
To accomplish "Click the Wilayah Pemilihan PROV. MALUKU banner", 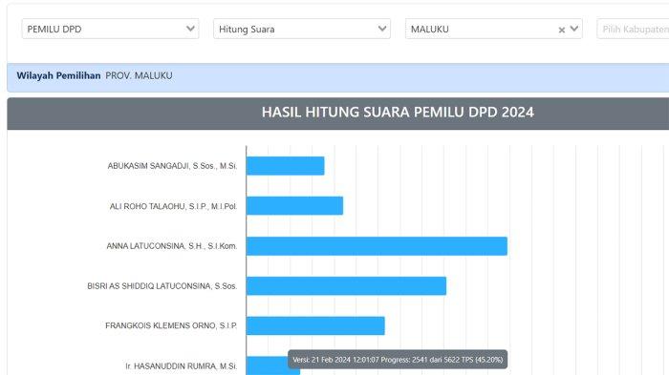I will 338,77.
